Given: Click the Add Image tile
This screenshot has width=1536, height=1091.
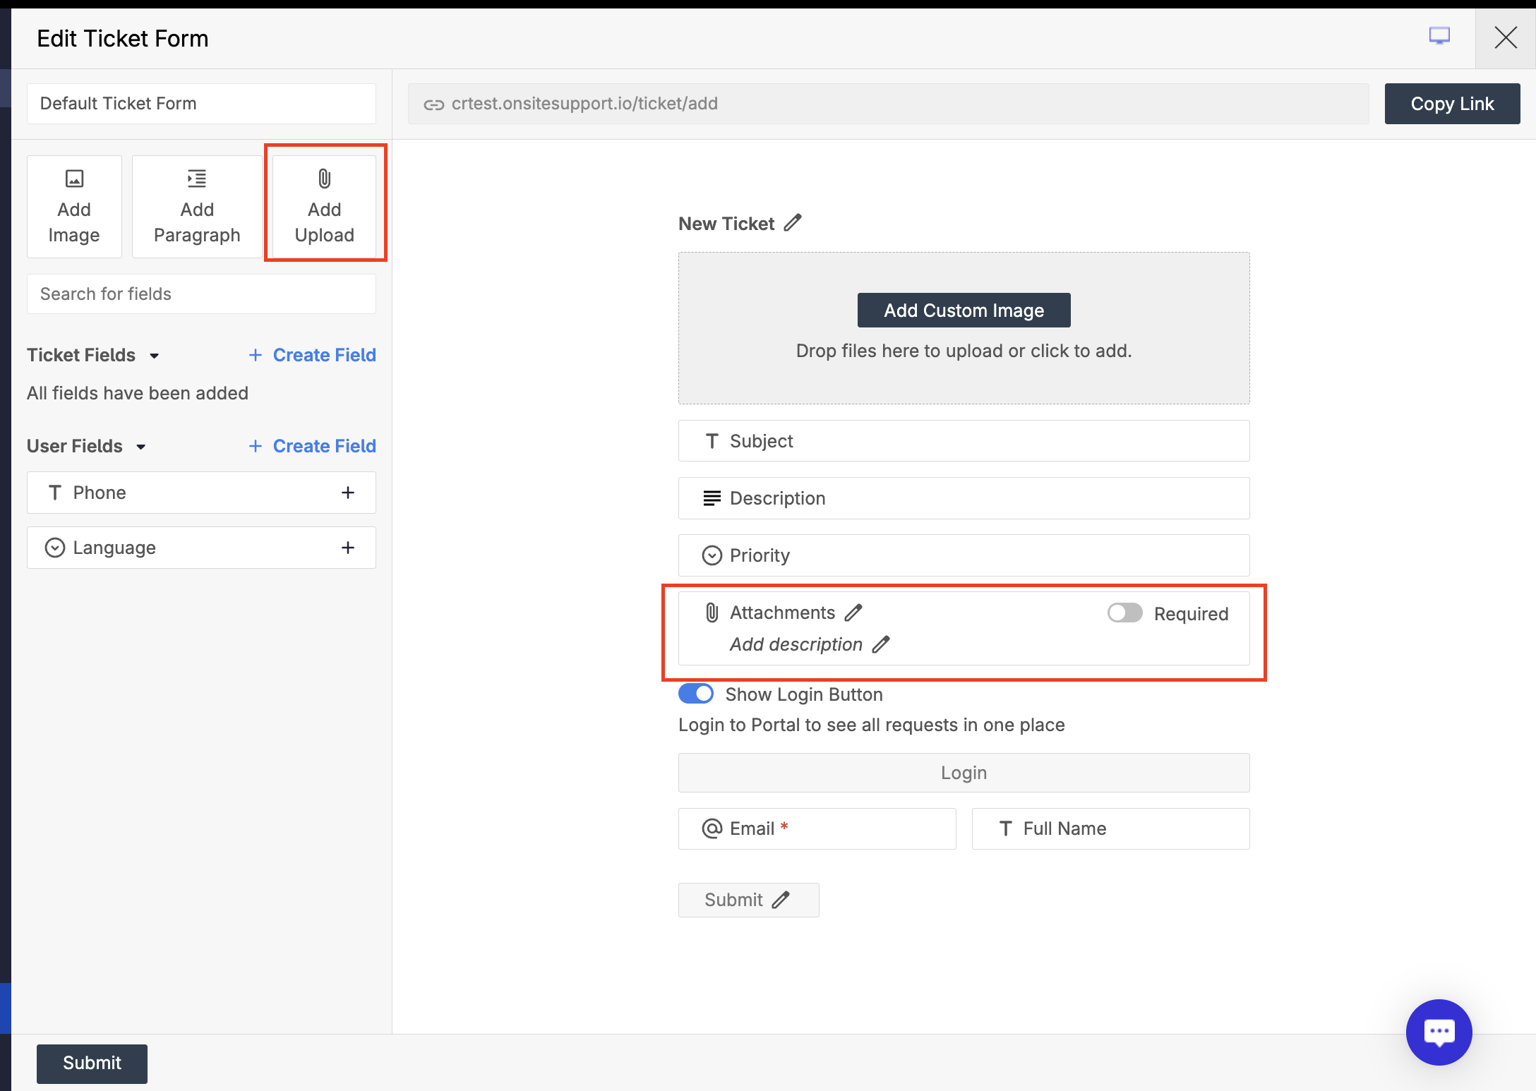Looking at the screenshot, I should coord(74,207).
